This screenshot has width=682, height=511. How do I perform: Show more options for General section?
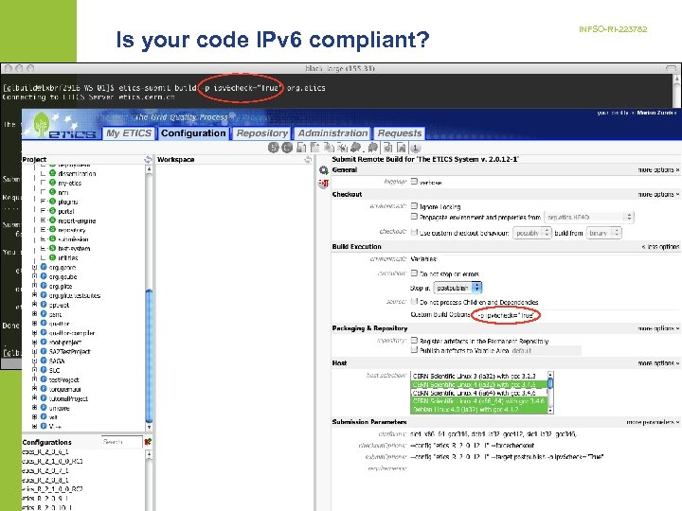coord(658,170)
